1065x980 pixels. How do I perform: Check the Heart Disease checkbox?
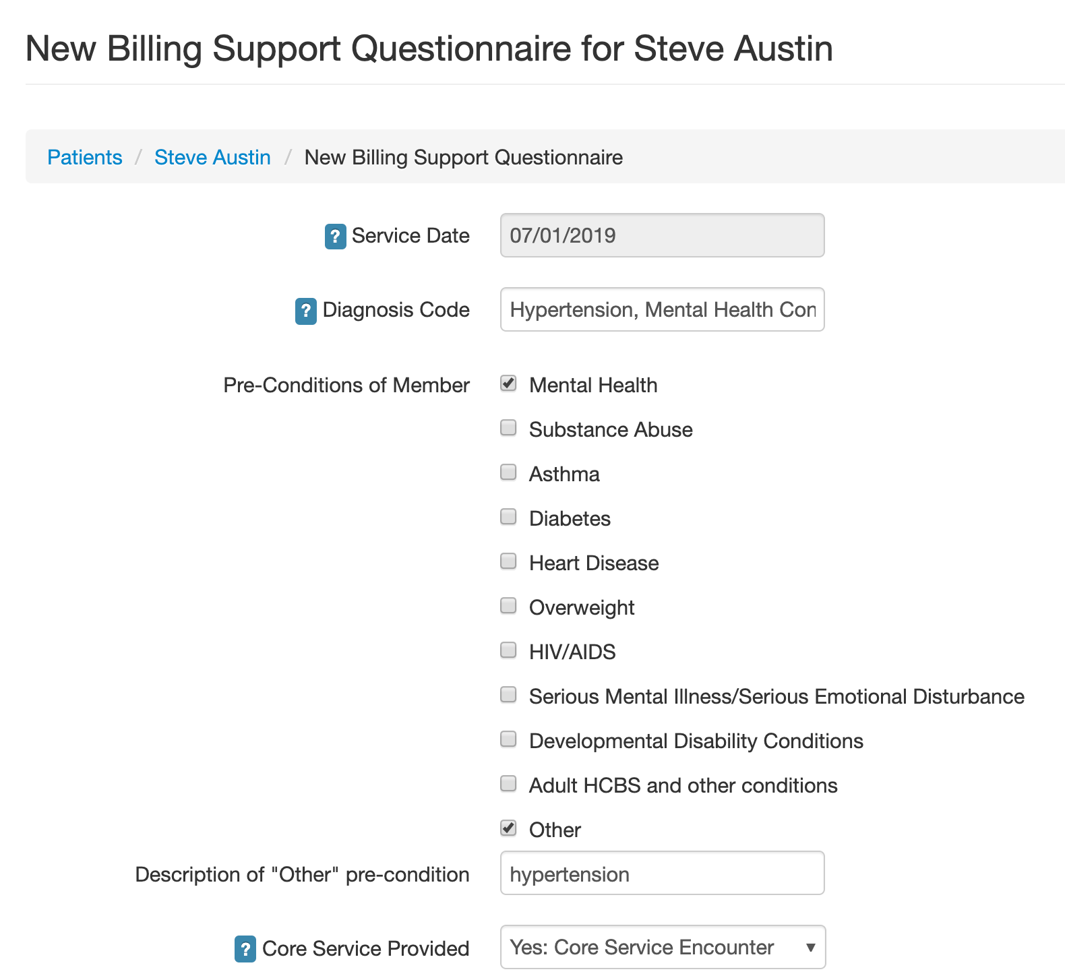(x=508, y=561)
